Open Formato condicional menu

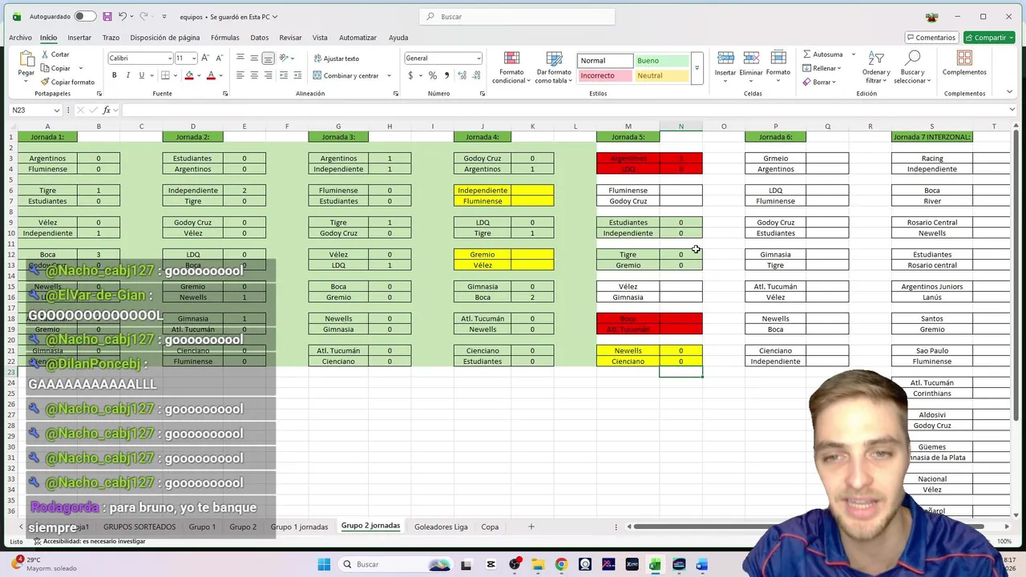coord(511,67)
